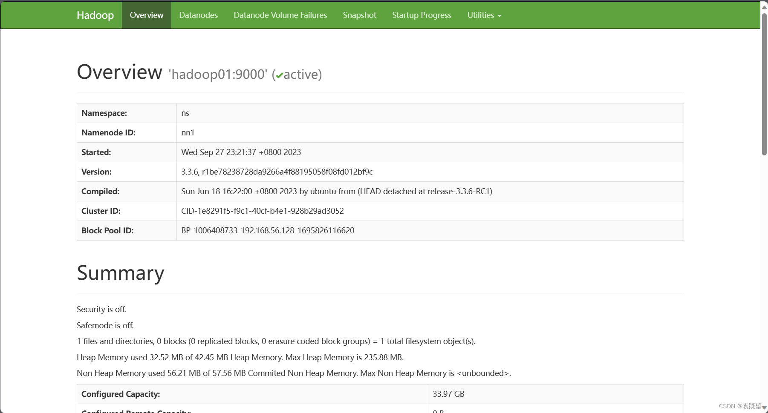Click the scrollbar down arrow

pyautogui.click(x=764, y=407)
